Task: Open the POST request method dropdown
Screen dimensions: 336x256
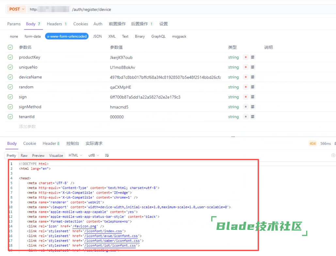Action: [x=17, y=9]
